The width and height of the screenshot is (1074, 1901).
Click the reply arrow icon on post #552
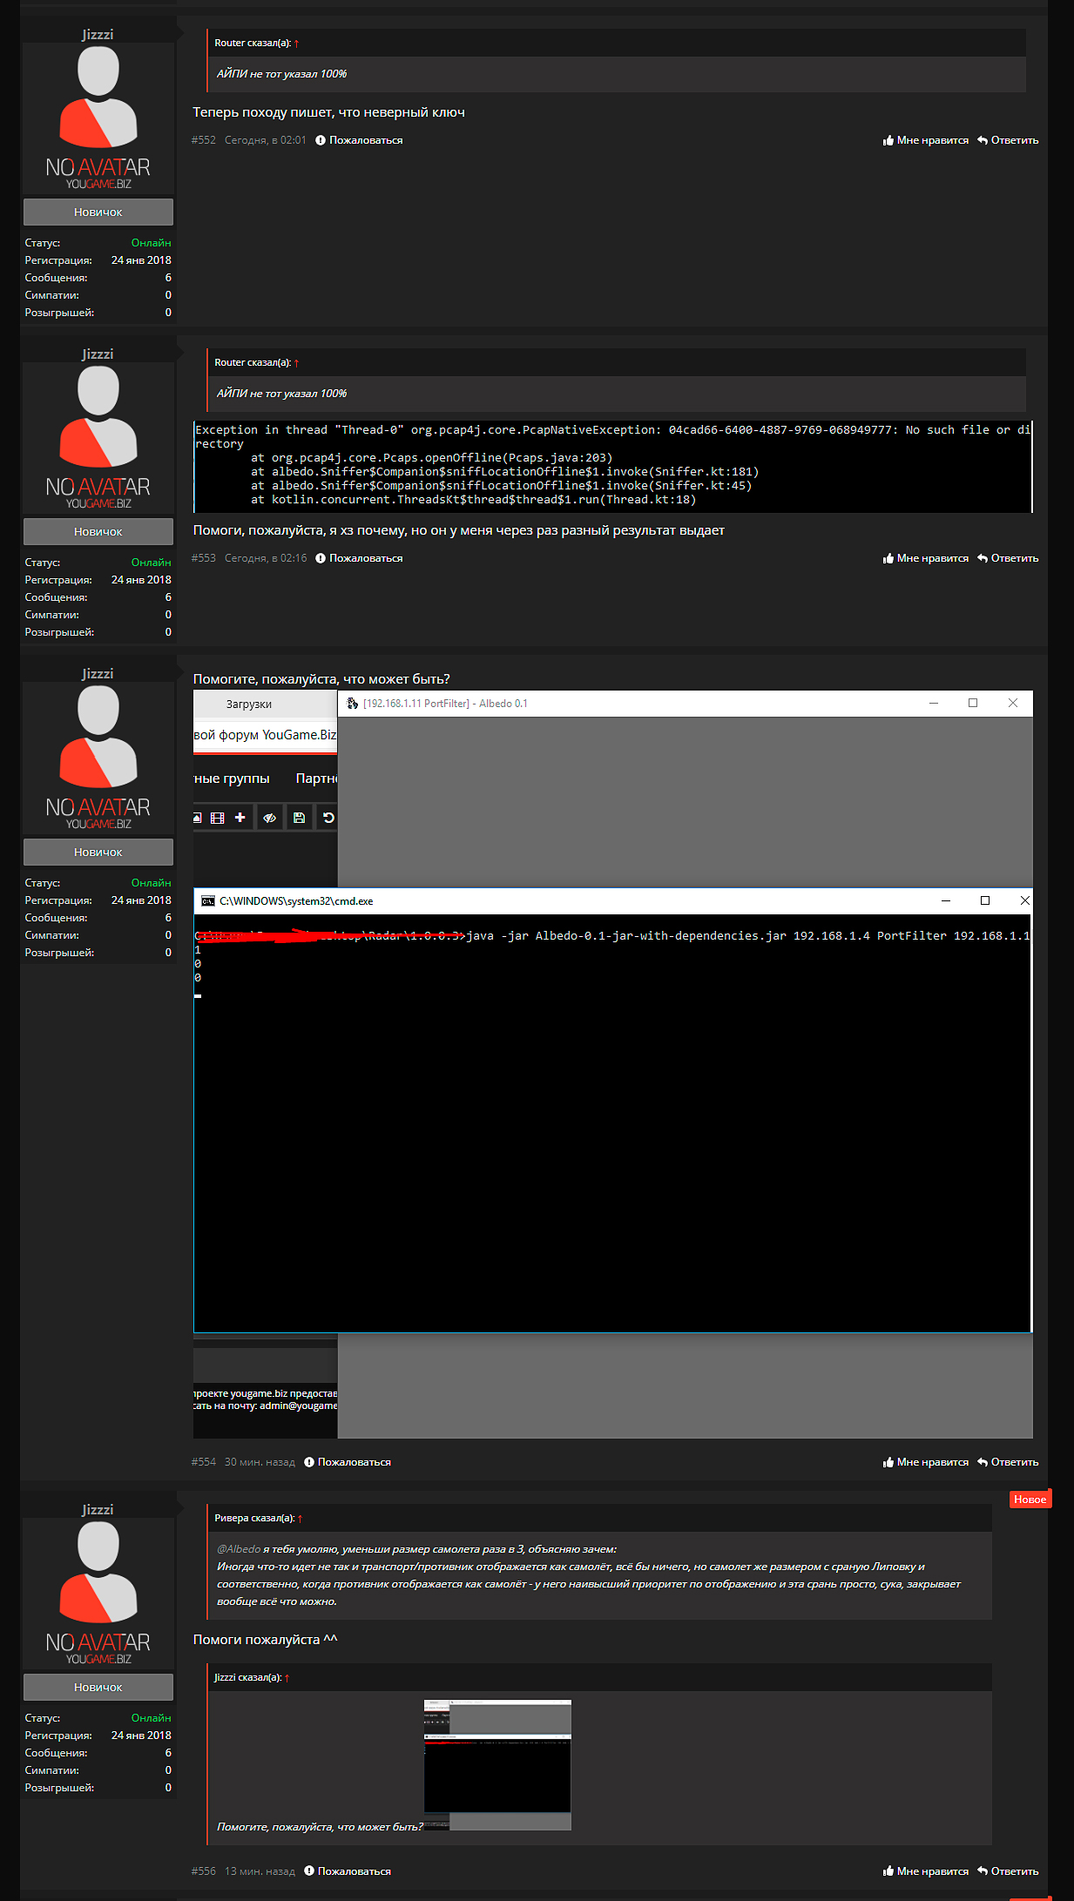[983, 140]
